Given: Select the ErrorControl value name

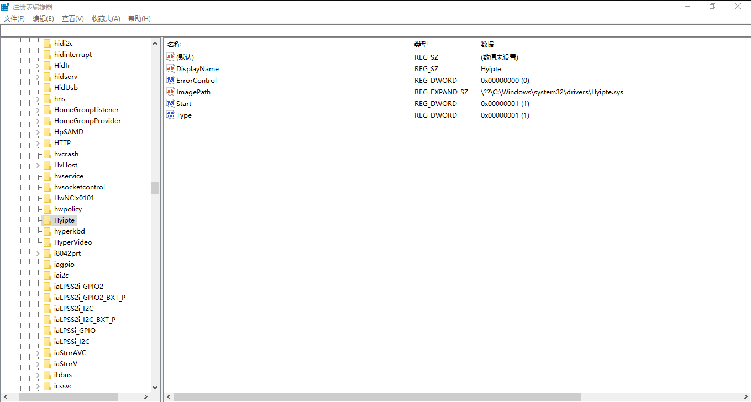Looking at the screenshot, I should [196, 81].
